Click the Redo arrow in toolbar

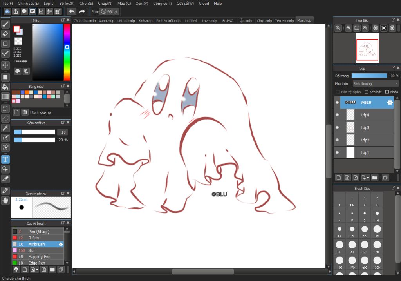coord(82,11)
